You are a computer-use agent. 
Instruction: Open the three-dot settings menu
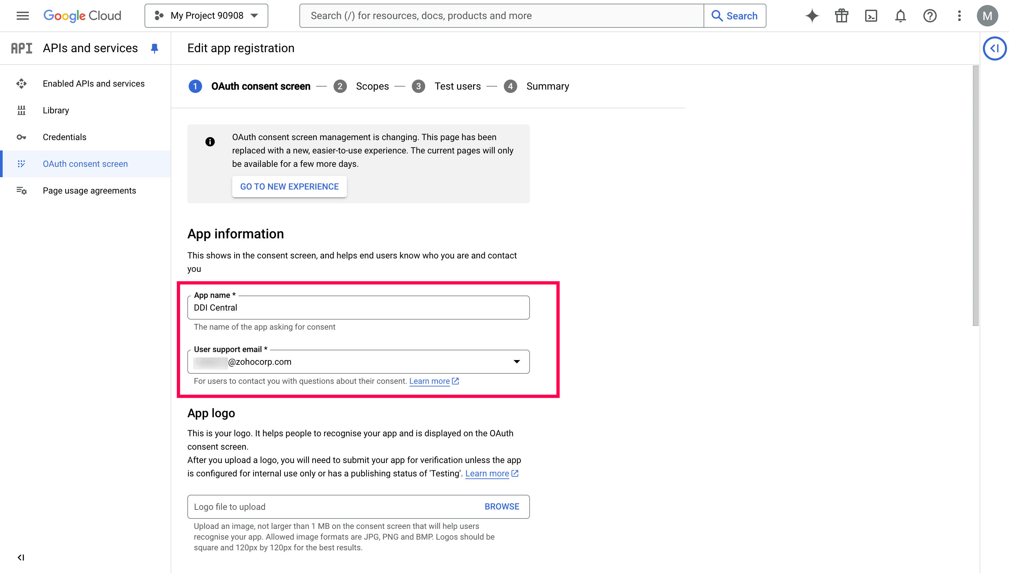(959, 16)
